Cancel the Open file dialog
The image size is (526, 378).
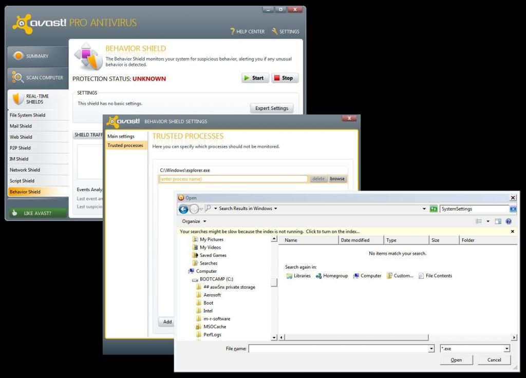494,360
